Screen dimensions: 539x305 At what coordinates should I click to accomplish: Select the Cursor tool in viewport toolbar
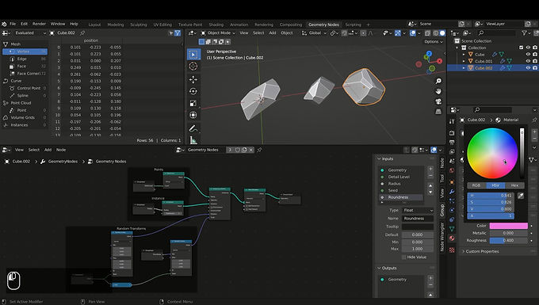point(193,67)
